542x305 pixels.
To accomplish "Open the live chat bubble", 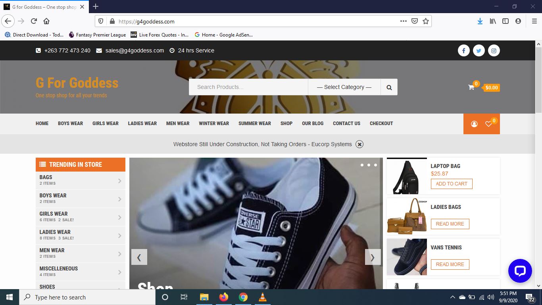I will 520,271.
